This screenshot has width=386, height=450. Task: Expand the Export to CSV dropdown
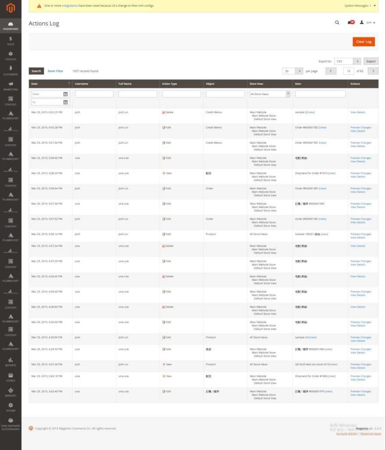(x=357, y=62)
